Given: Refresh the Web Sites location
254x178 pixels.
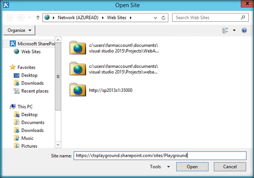Looking at the screenshot, I should [x=163, y=18].
